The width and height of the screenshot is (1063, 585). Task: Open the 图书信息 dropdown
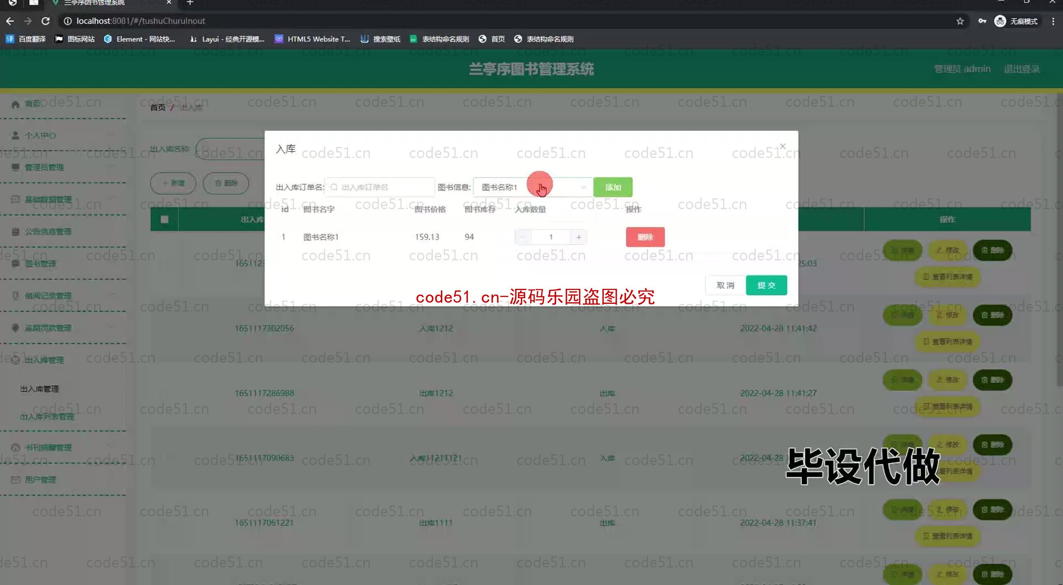point(533,187)
